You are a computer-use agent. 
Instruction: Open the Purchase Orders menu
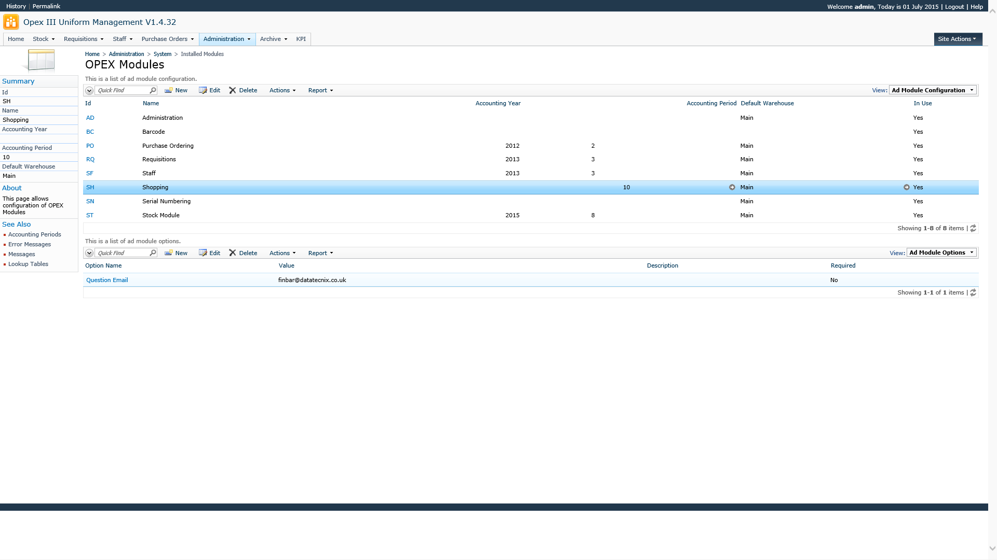pos(167,39)
